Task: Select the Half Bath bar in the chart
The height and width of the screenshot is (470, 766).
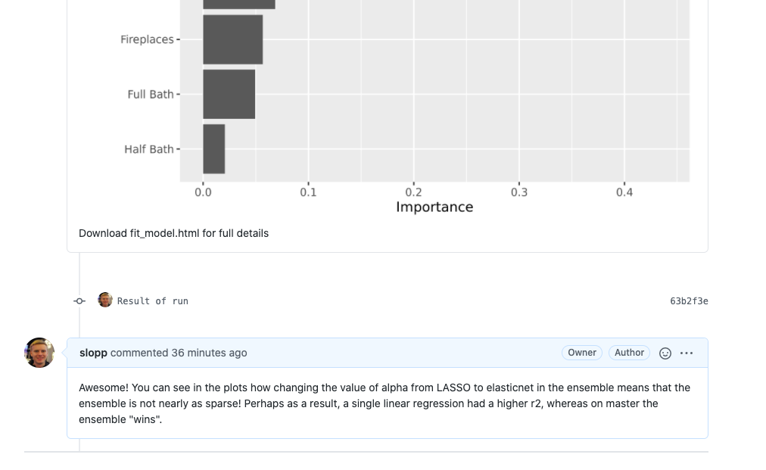Action: [214, 149]
